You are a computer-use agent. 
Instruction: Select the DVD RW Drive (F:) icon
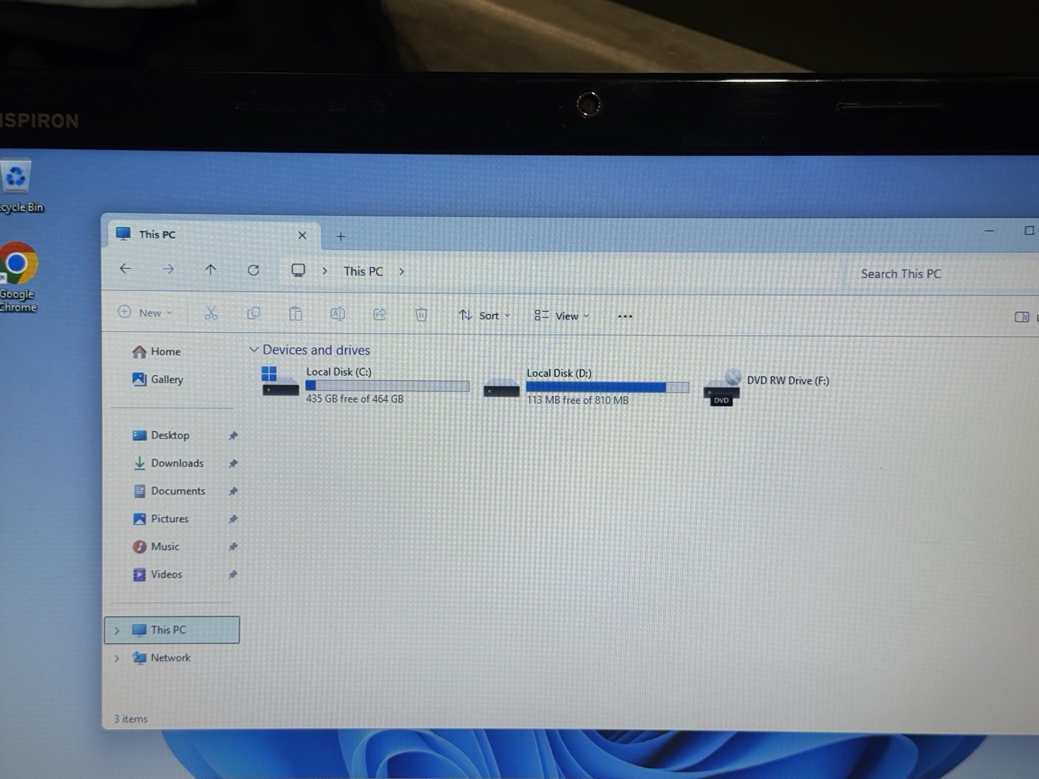[x=722, y=388]
